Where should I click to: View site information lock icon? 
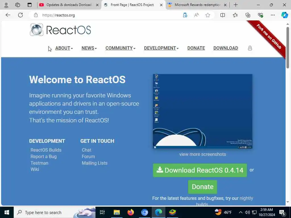[36, 15]
